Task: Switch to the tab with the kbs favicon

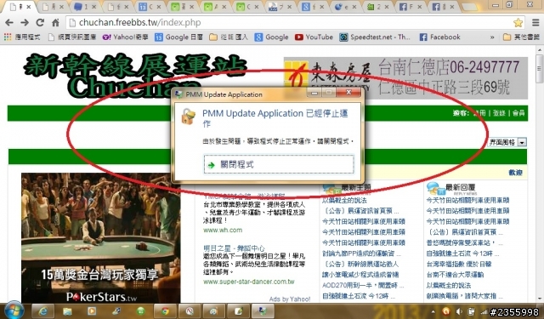Action: [x=280, y=7]
